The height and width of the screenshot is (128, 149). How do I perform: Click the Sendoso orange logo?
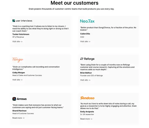pyautogui.click(x=87, y=98)
